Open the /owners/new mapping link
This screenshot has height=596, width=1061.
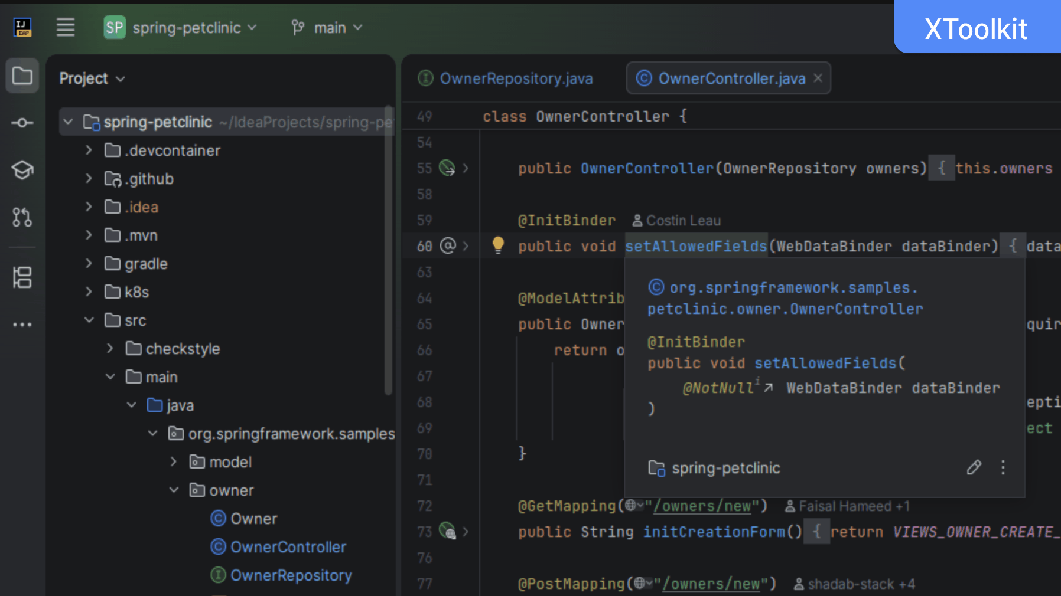pyautogui.click(x=703, y=506)
